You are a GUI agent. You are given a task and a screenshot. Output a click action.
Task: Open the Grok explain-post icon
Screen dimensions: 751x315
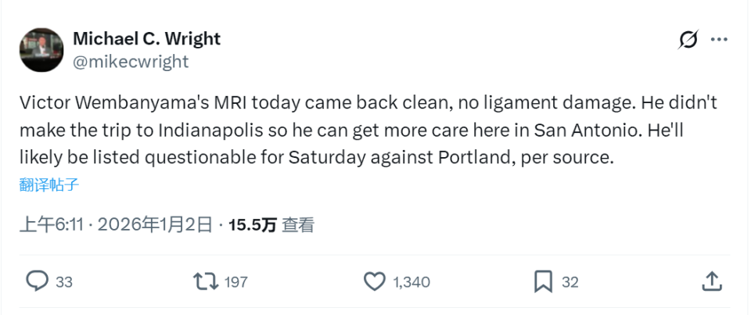[688, 40]
